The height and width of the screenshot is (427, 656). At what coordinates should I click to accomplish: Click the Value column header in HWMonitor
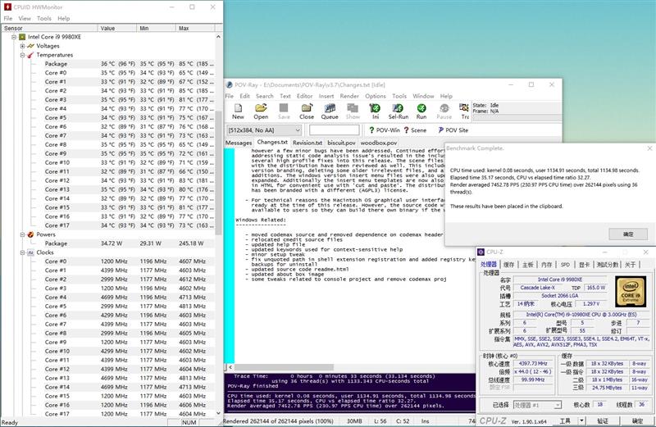tap(116, 28)
